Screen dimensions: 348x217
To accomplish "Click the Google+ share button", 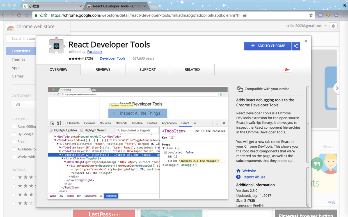I will click(x=287, y=70).
